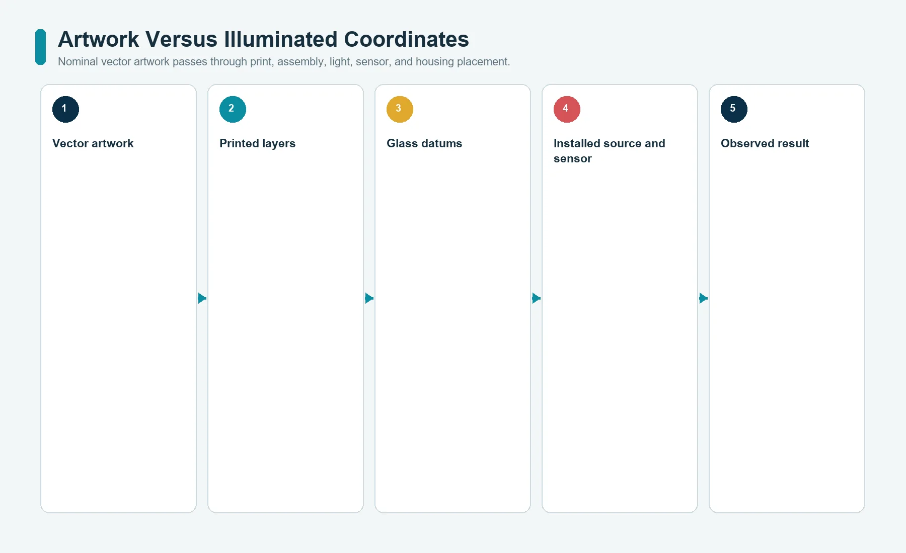
Task: Select the "Printed layers" heading
Action: [257, 143]
